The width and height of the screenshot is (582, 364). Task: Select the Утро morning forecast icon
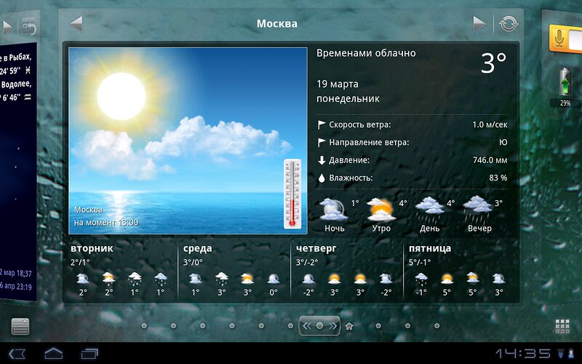pyautogui.click(x=381, y=211)
